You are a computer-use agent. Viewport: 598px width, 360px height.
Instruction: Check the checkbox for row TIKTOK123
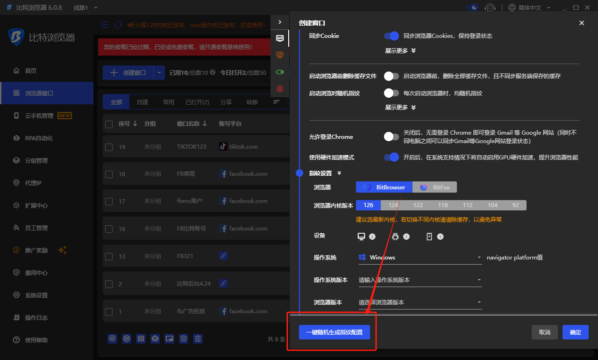(109, 147)
